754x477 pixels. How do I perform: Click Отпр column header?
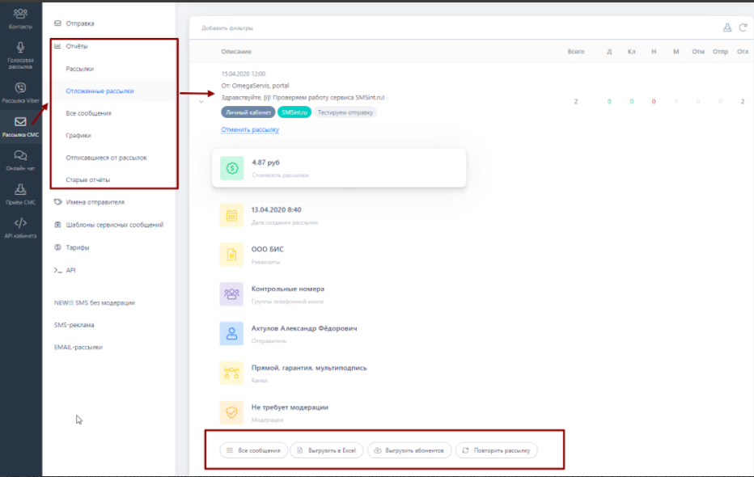pyautogui.click(x=720, y=52)
